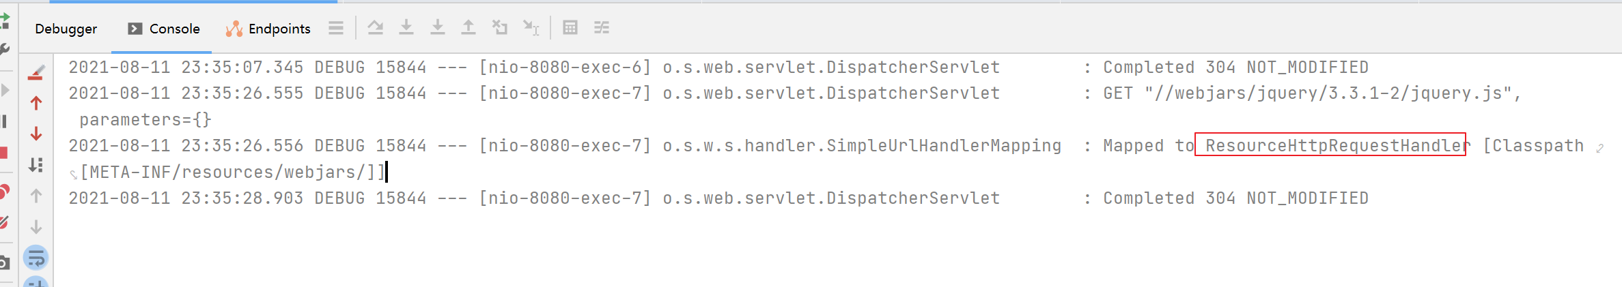Click the Step Into debug icon

point(438,28)
